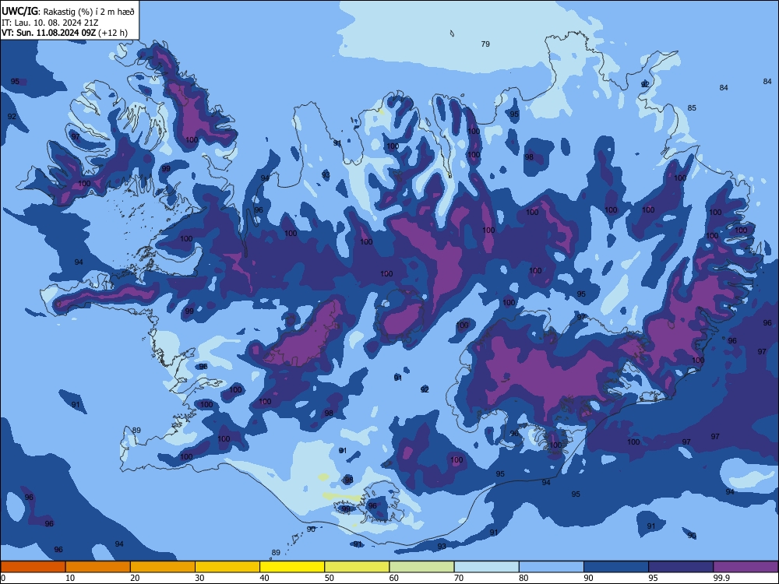The height and width of the screenshot is (584, 779).
Task: Click the 'VT: Sun. 11.08.2024 09Z (+12 h)' line
Action: point(65,33)
